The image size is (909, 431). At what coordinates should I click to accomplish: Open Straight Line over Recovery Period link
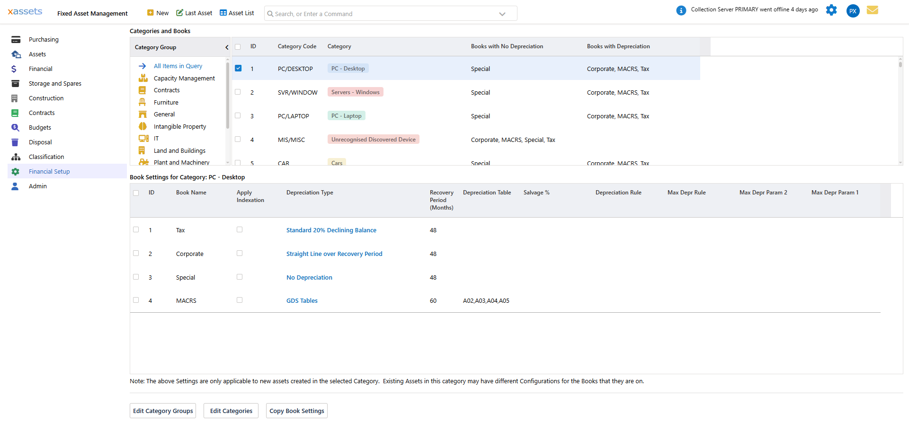334,254
